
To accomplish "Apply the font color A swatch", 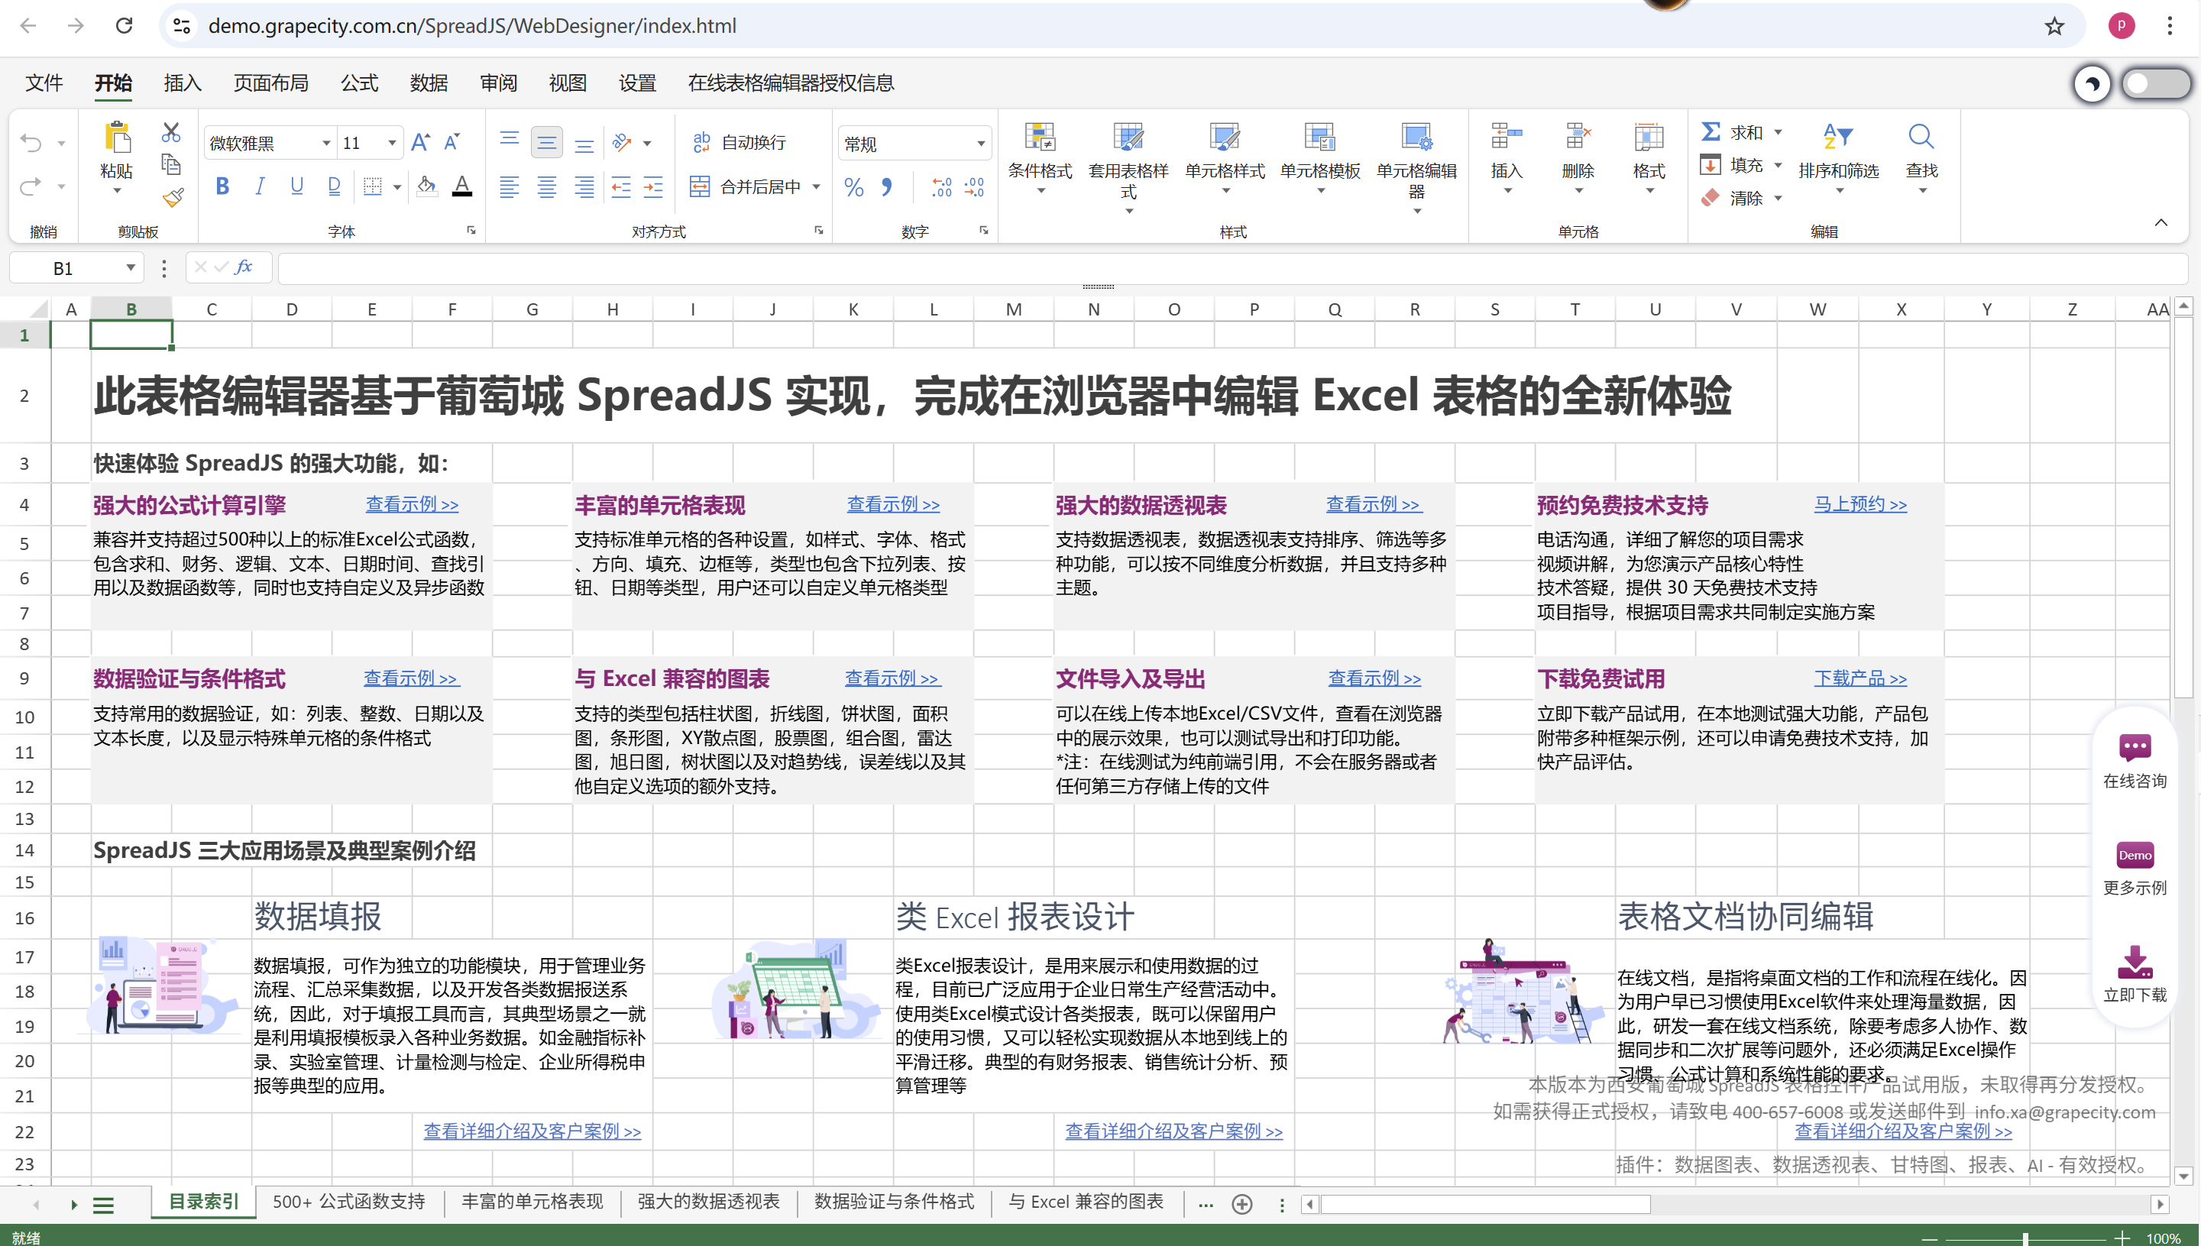I will click(462, 186).
